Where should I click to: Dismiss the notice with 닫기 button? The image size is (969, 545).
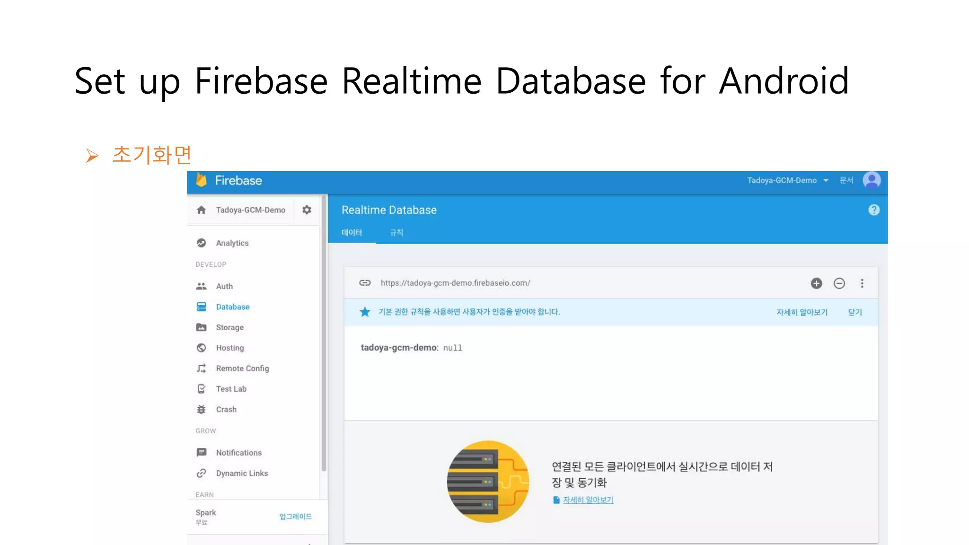[x=854, y=312]
